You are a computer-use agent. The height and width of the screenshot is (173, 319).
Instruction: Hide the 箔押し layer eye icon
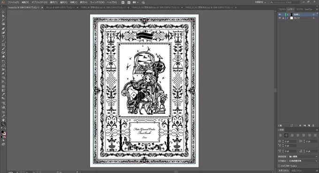280,15
